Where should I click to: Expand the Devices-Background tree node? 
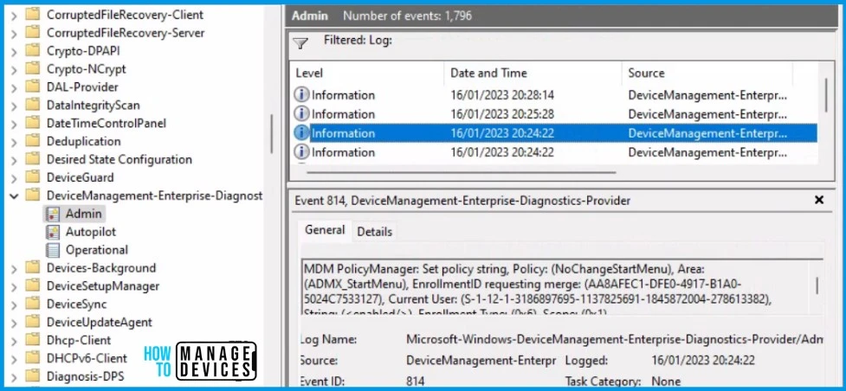[14, 268]
